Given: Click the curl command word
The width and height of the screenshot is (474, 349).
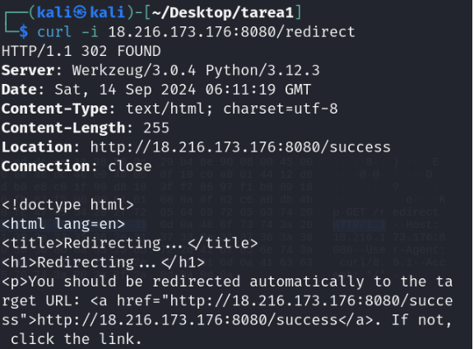Looking at the screenshot, I should pos(54,32).
